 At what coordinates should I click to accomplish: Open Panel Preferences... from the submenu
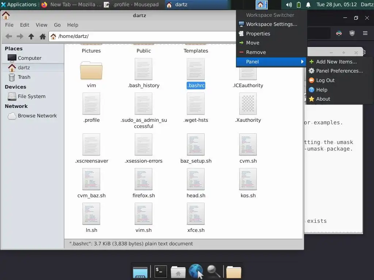click(x=339, y=71)
